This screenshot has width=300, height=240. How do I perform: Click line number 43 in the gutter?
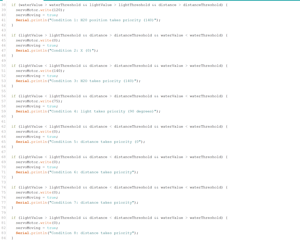click(x=4, y=30)
